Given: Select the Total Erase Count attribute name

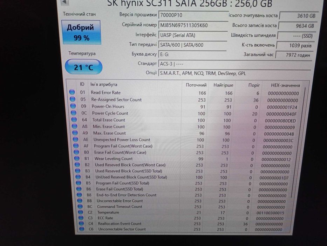Looking at the screenshot, I should coord(109,120).
